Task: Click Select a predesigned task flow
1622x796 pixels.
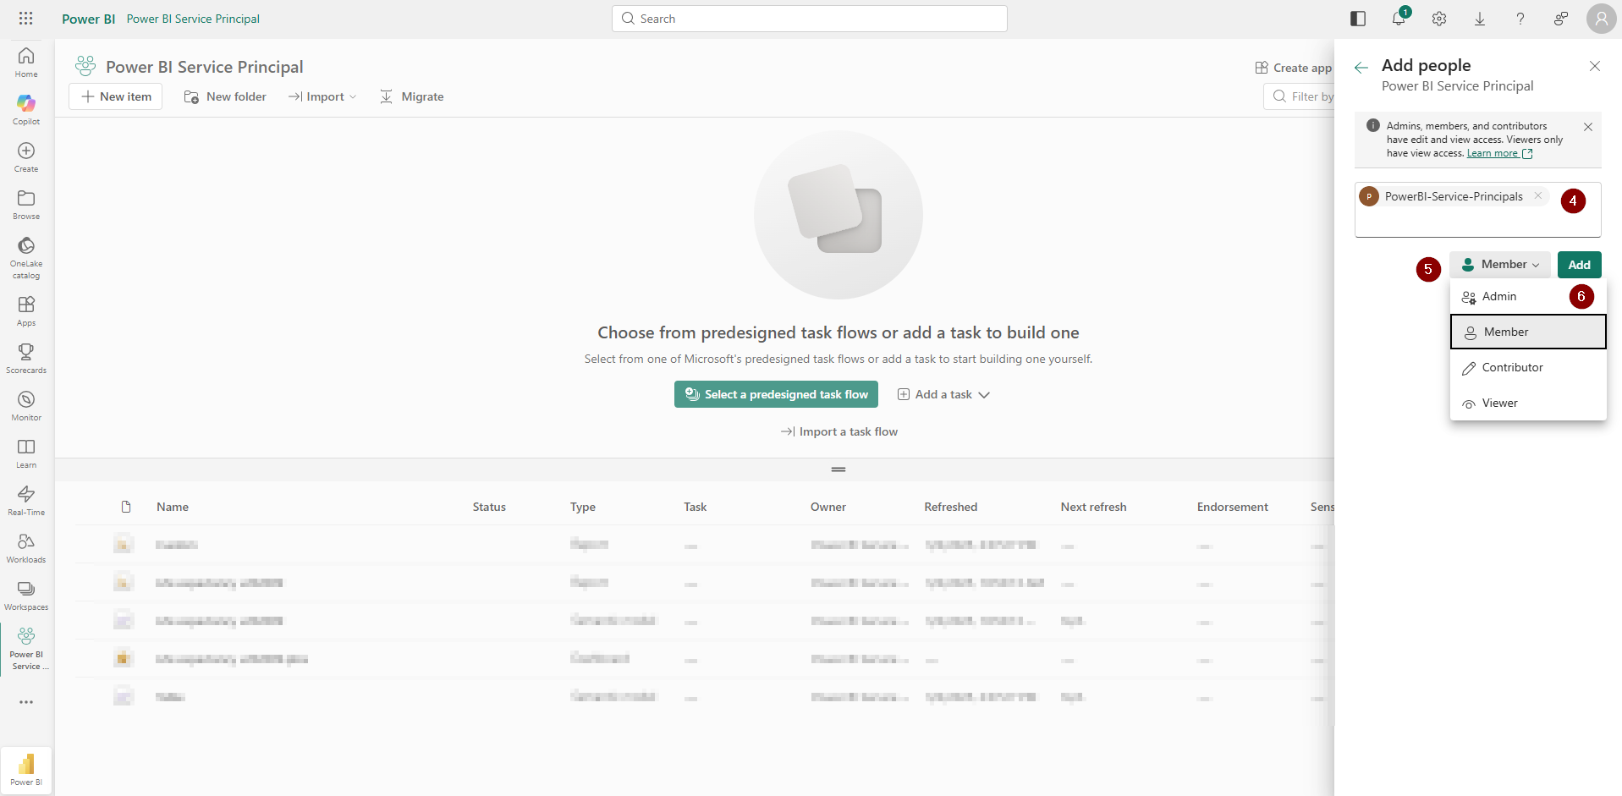Action: [776, 395]
